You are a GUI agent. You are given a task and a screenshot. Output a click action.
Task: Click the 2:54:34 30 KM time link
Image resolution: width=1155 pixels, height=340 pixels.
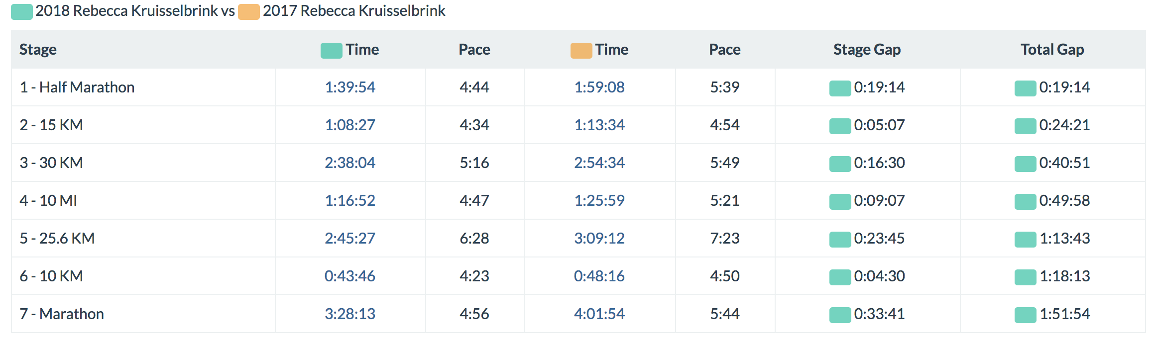(x=599, y=163)
